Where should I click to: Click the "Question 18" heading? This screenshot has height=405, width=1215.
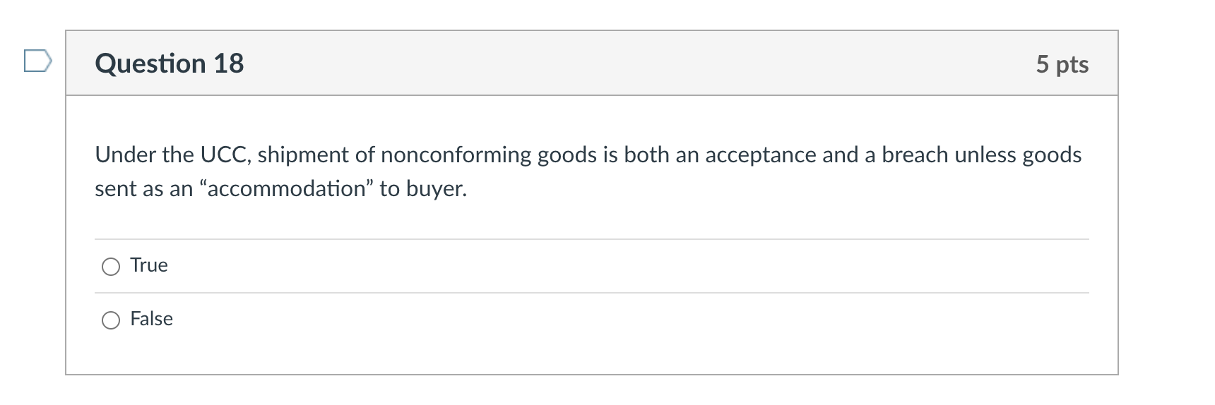[170, 64]
